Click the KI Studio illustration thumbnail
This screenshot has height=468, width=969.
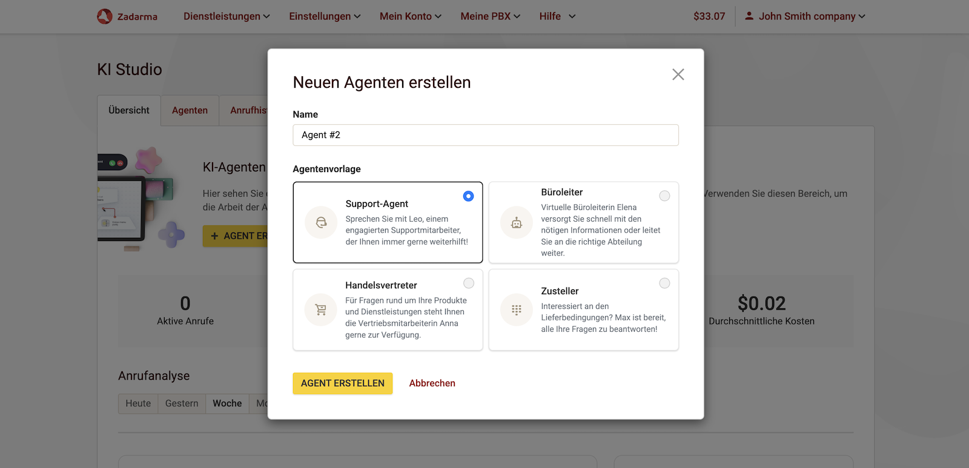[x=141, y=199]
